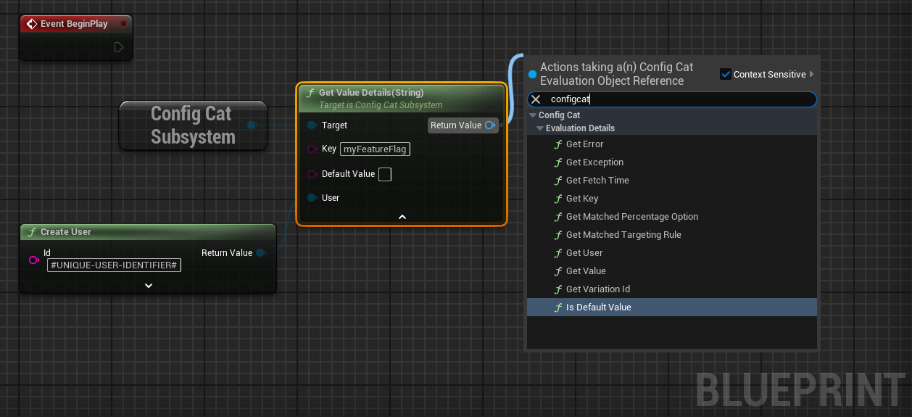Click the empty Default Value field
Image resolution: width=912 pixels, height=417 pixels.
[385, 174]
